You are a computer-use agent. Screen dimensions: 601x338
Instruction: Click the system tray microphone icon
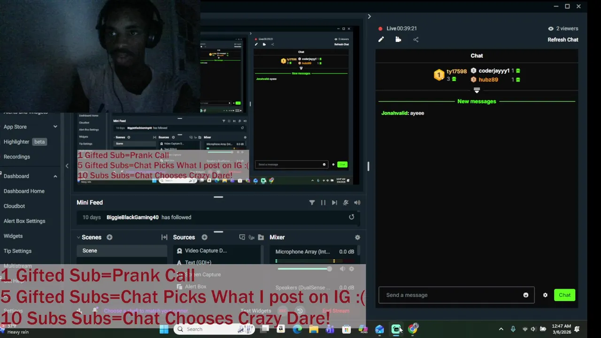[x=513, y=329]
